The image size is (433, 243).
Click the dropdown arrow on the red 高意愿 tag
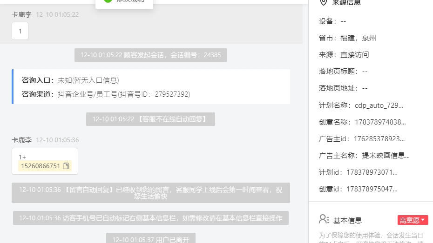tap(423, 220)
